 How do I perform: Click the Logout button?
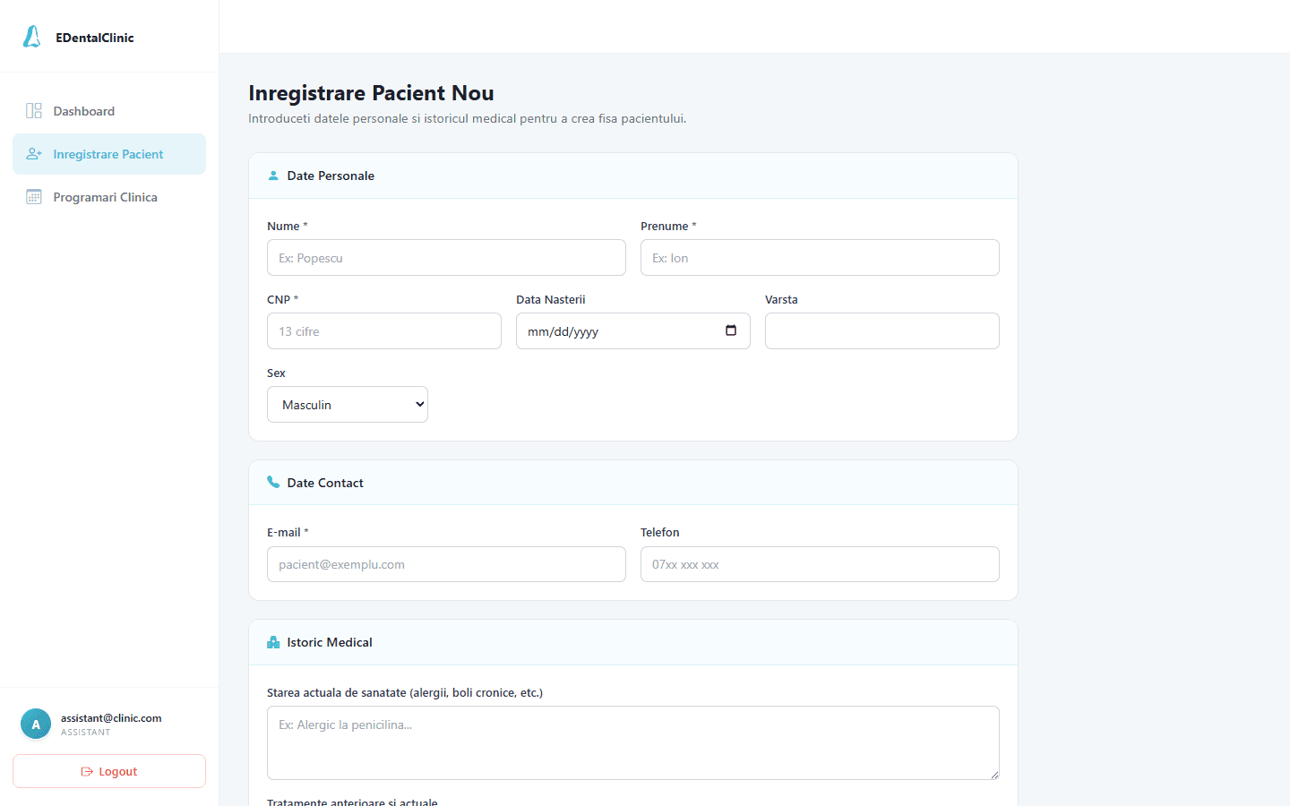pyautogui.click(x=109, y=771)
